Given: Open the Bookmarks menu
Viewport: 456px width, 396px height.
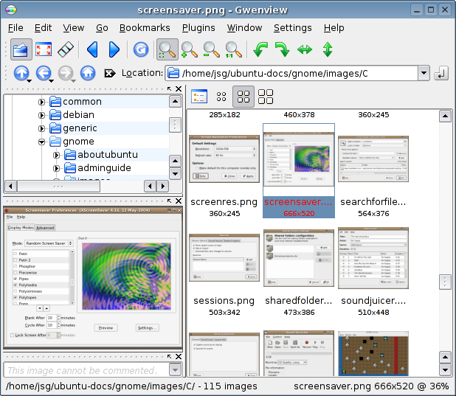Looking at the screenshot, I should tap(145, 28).
